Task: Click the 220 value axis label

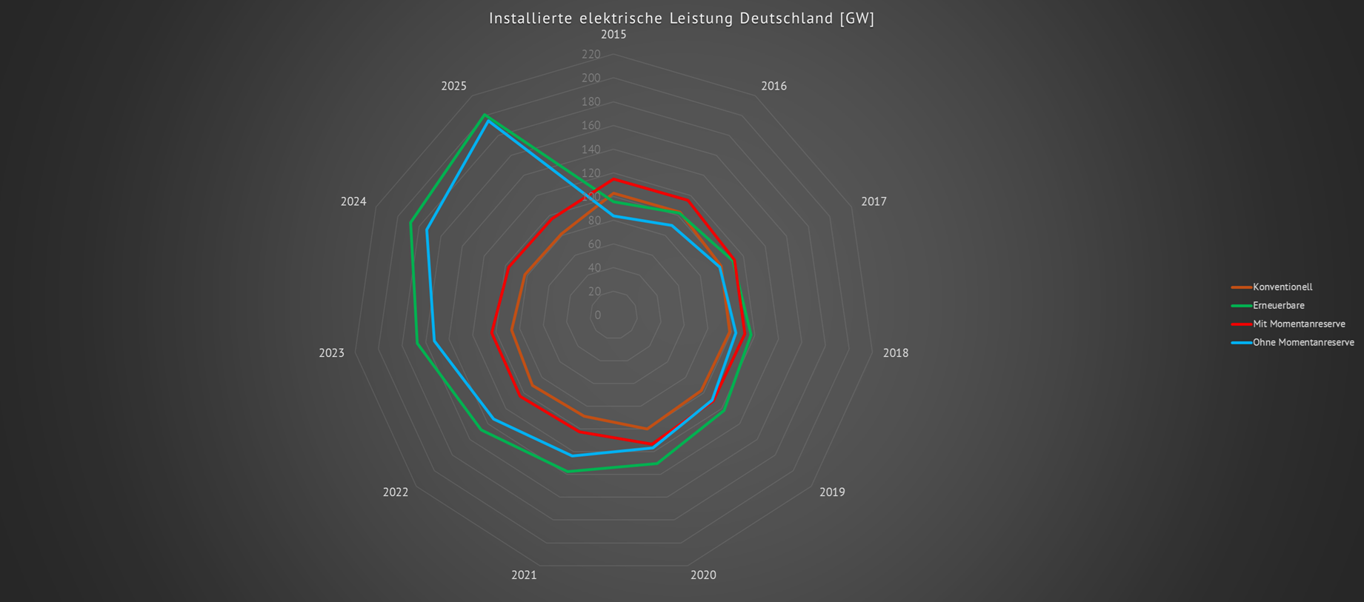Action: (x=591, y=55)
